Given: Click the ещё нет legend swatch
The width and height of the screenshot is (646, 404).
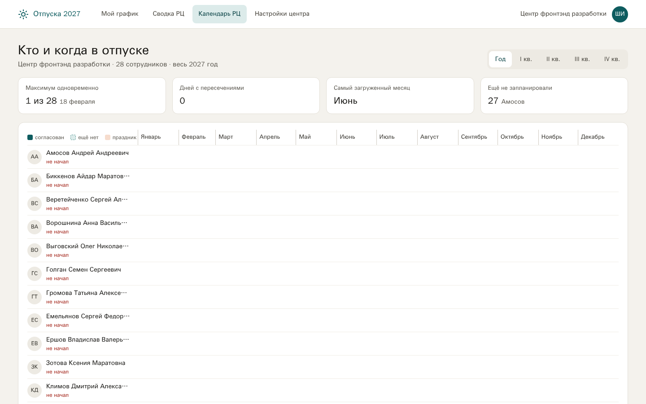Looking at the screenshot, I should point(73,137).
